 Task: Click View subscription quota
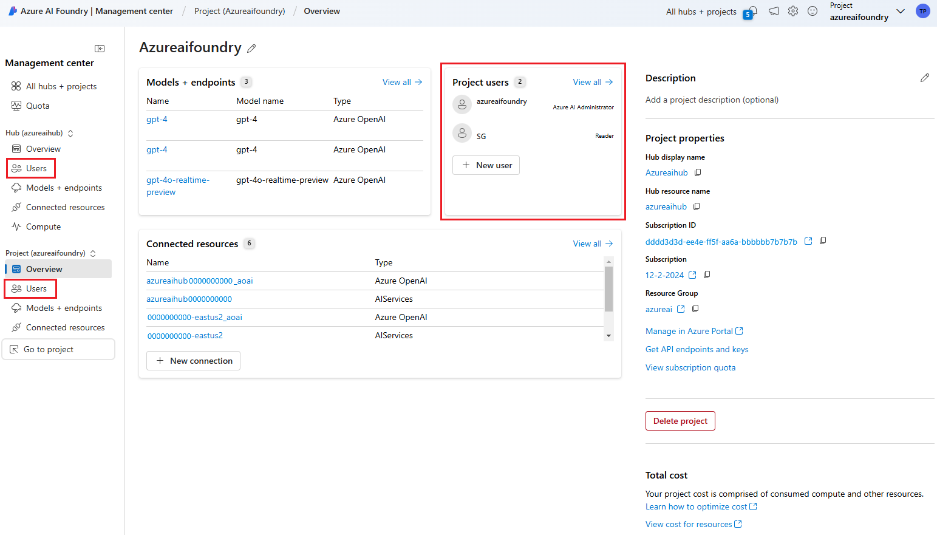pyautogui.click(x=690, y=367)
